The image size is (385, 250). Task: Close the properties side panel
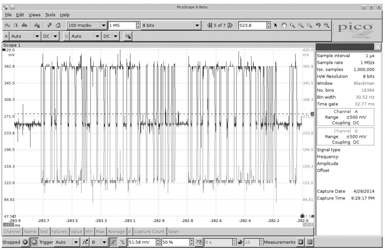click(x=378, y=47)
